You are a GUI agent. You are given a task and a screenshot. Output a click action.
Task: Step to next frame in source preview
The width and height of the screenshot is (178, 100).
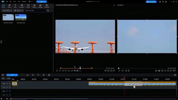tap(66, 71)
